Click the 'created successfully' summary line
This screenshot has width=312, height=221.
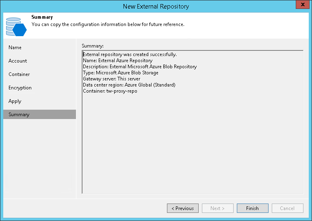[130, 54]
